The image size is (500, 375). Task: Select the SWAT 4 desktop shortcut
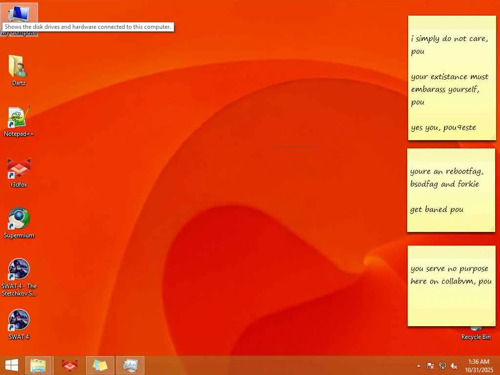tap(19, 324)
